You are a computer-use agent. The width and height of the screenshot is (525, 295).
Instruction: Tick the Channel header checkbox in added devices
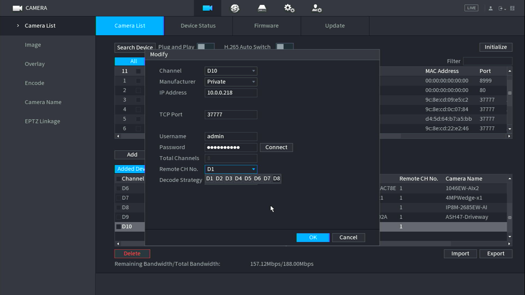pyautogui.click(x=119, y=179)
